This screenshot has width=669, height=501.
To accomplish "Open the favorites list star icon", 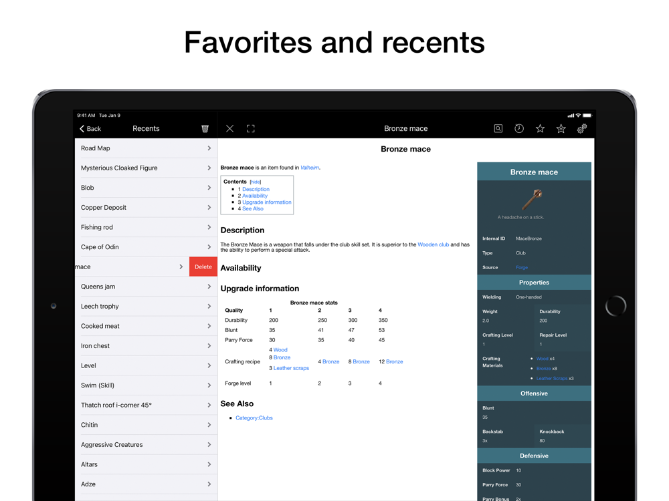I will (540, 129).
